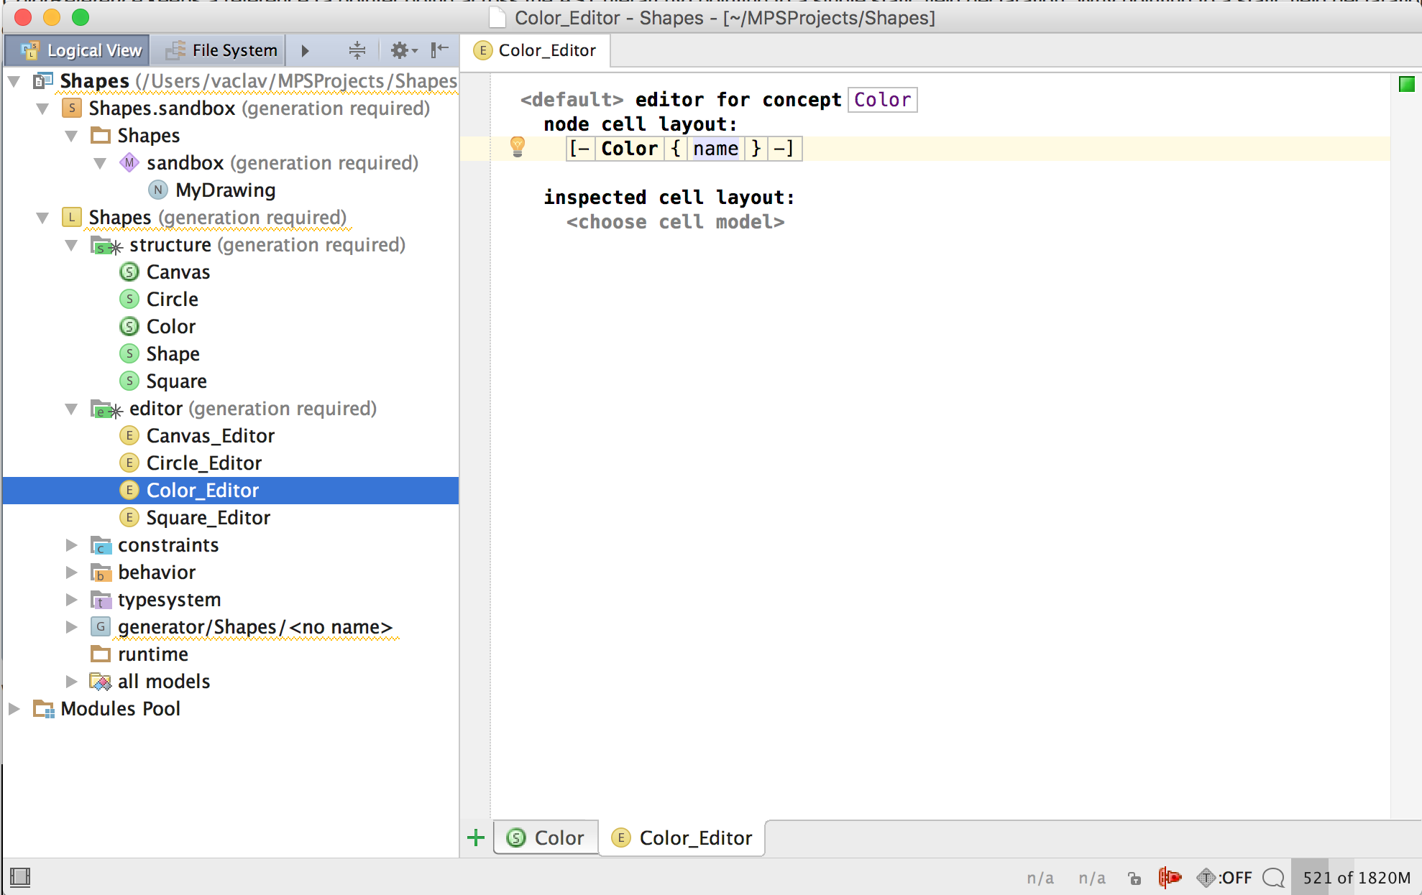The image size is (1422, 895).
Task: Switch to the File System tab
Action: point(221,50)
